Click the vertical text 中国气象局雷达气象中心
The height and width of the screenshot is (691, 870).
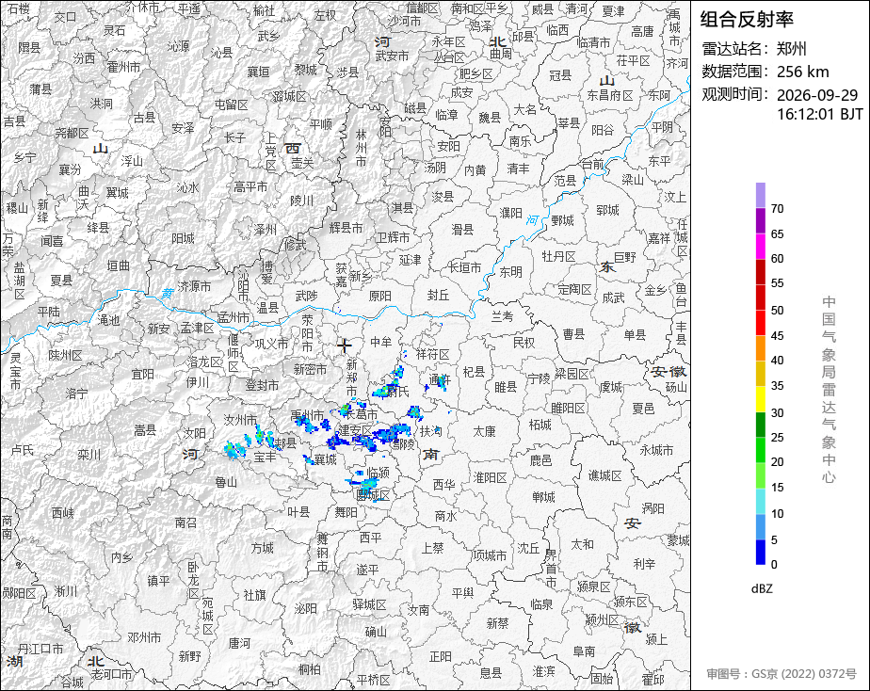829,390
